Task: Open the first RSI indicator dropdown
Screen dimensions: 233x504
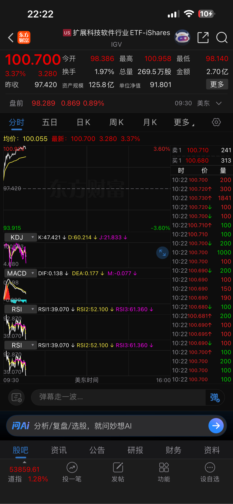Action: (x=20, y=309)
